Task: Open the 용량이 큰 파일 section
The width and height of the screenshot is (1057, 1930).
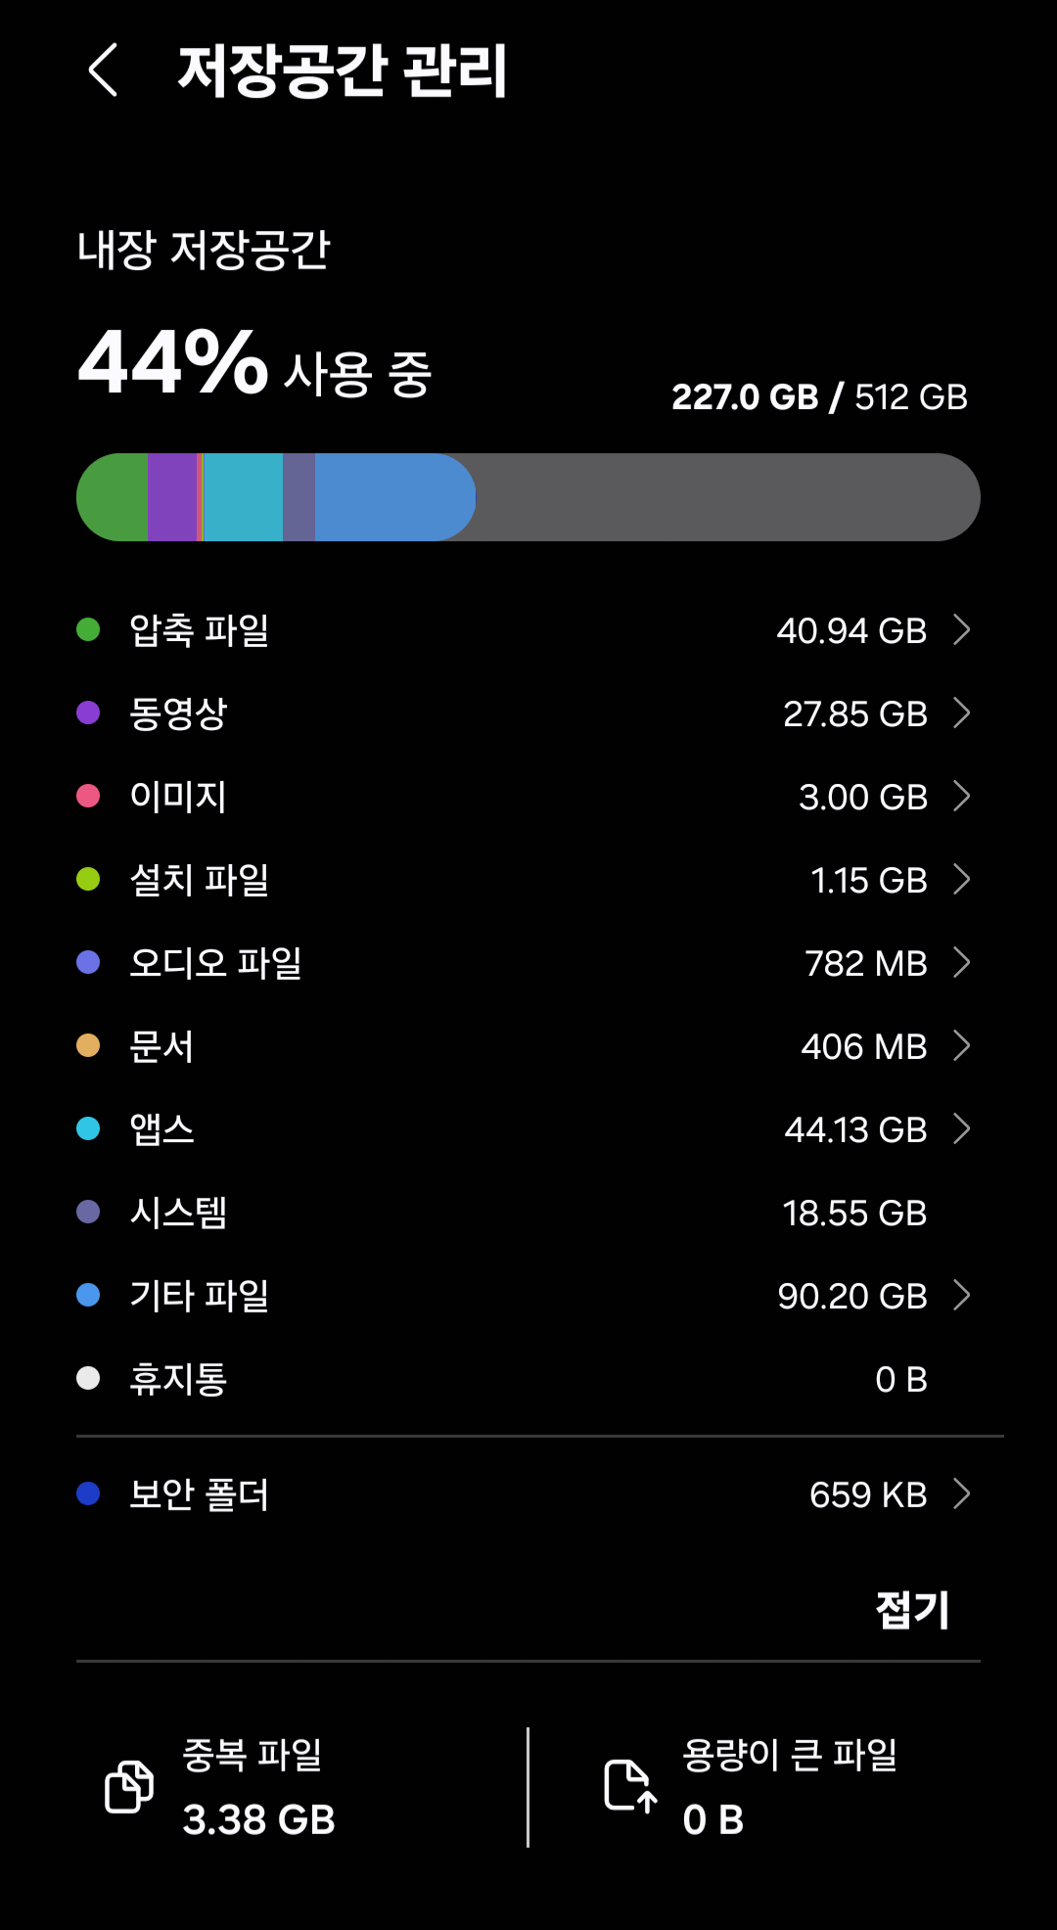Action: [789, 1787]
